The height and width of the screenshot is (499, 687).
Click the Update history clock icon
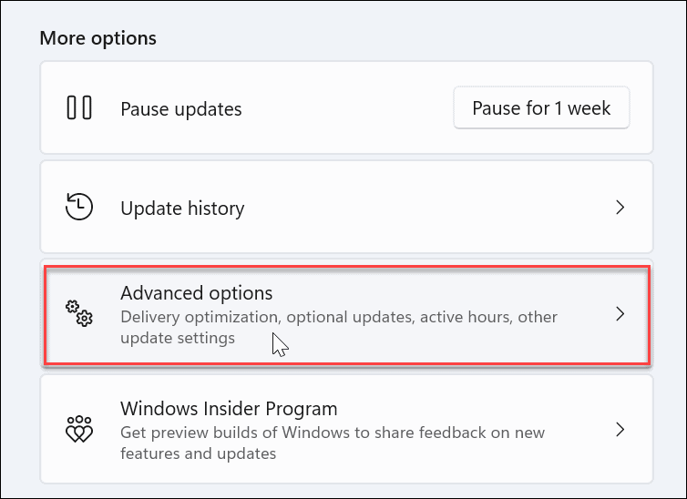[79, 208]
